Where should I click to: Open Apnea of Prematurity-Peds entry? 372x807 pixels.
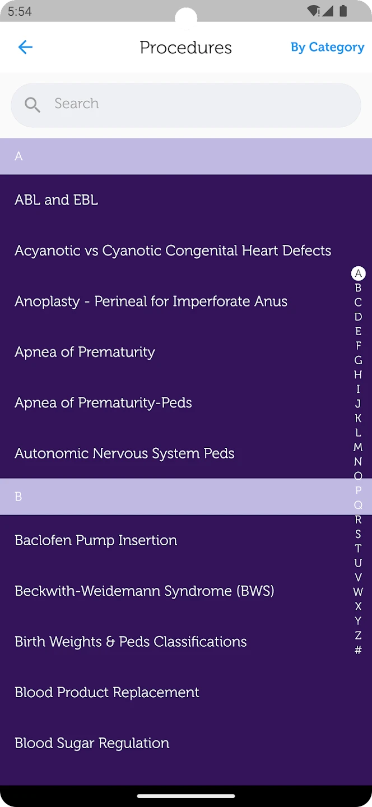coord(103,403)
